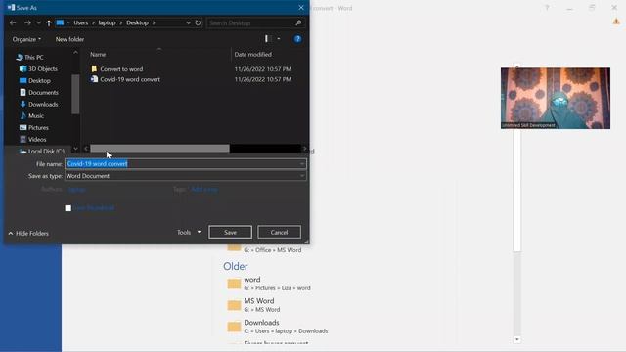Click the 3D Objects icon
The height and width of the screenshot is (352, 626).
(23, 68)
